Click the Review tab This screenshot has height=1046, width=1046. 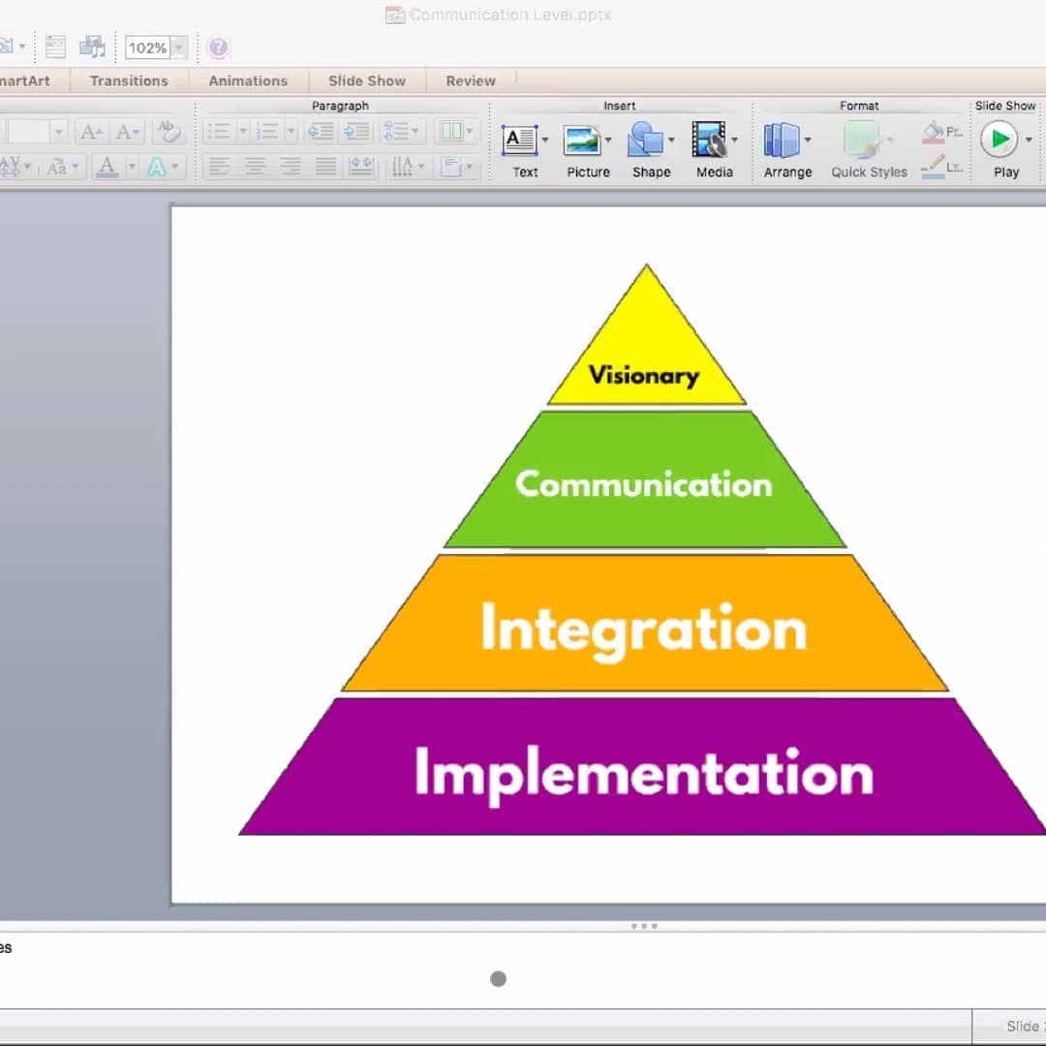pyautogui.click(x=471, y=81)
